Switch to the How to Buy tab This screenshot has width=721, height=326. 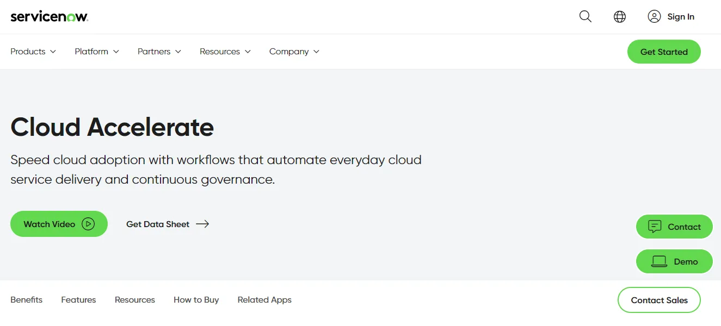click(196, 300)
